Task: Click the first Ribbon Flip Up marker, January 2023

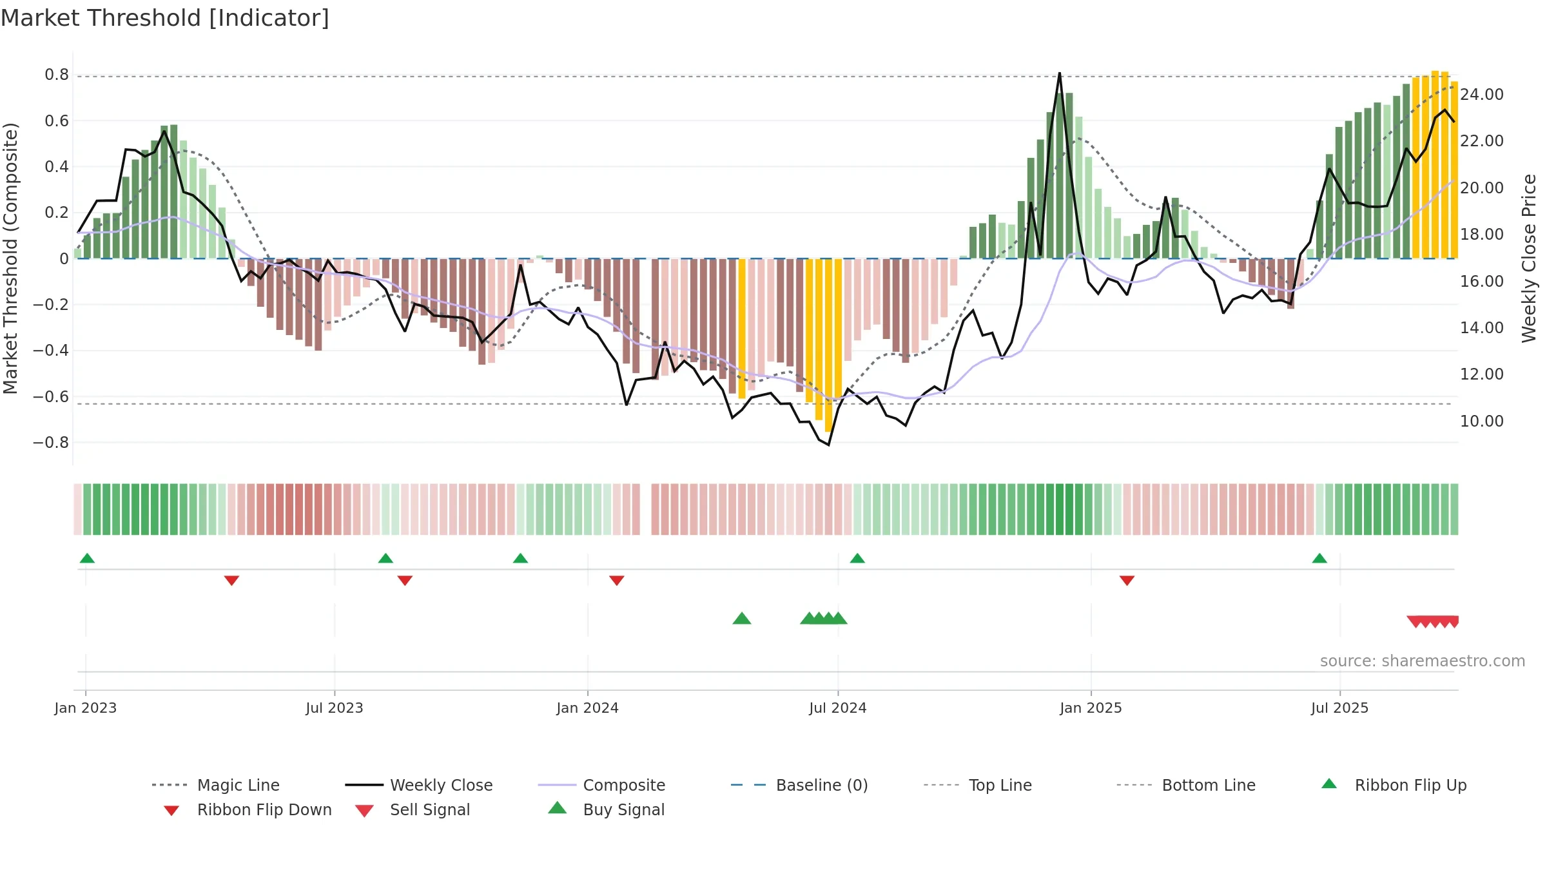Action: [87, 558]
